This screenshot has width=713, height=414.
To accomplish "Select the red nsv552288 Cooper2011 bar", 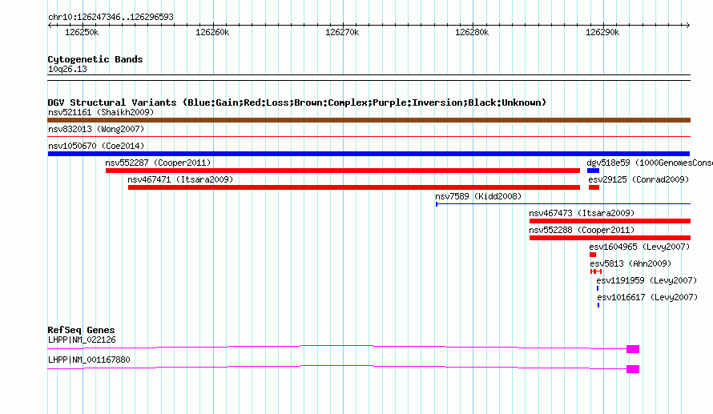I will pyautogui.click(x=610, y=238).
